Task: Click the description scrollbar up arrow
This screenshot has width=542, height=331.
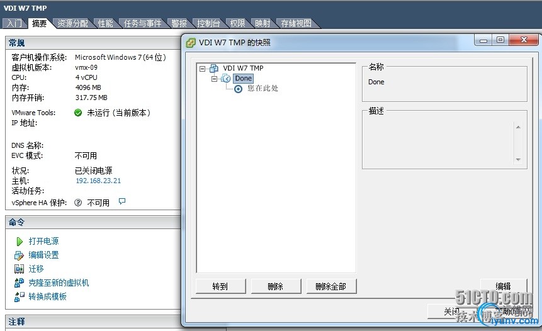Action: click(x=518, y=127)
